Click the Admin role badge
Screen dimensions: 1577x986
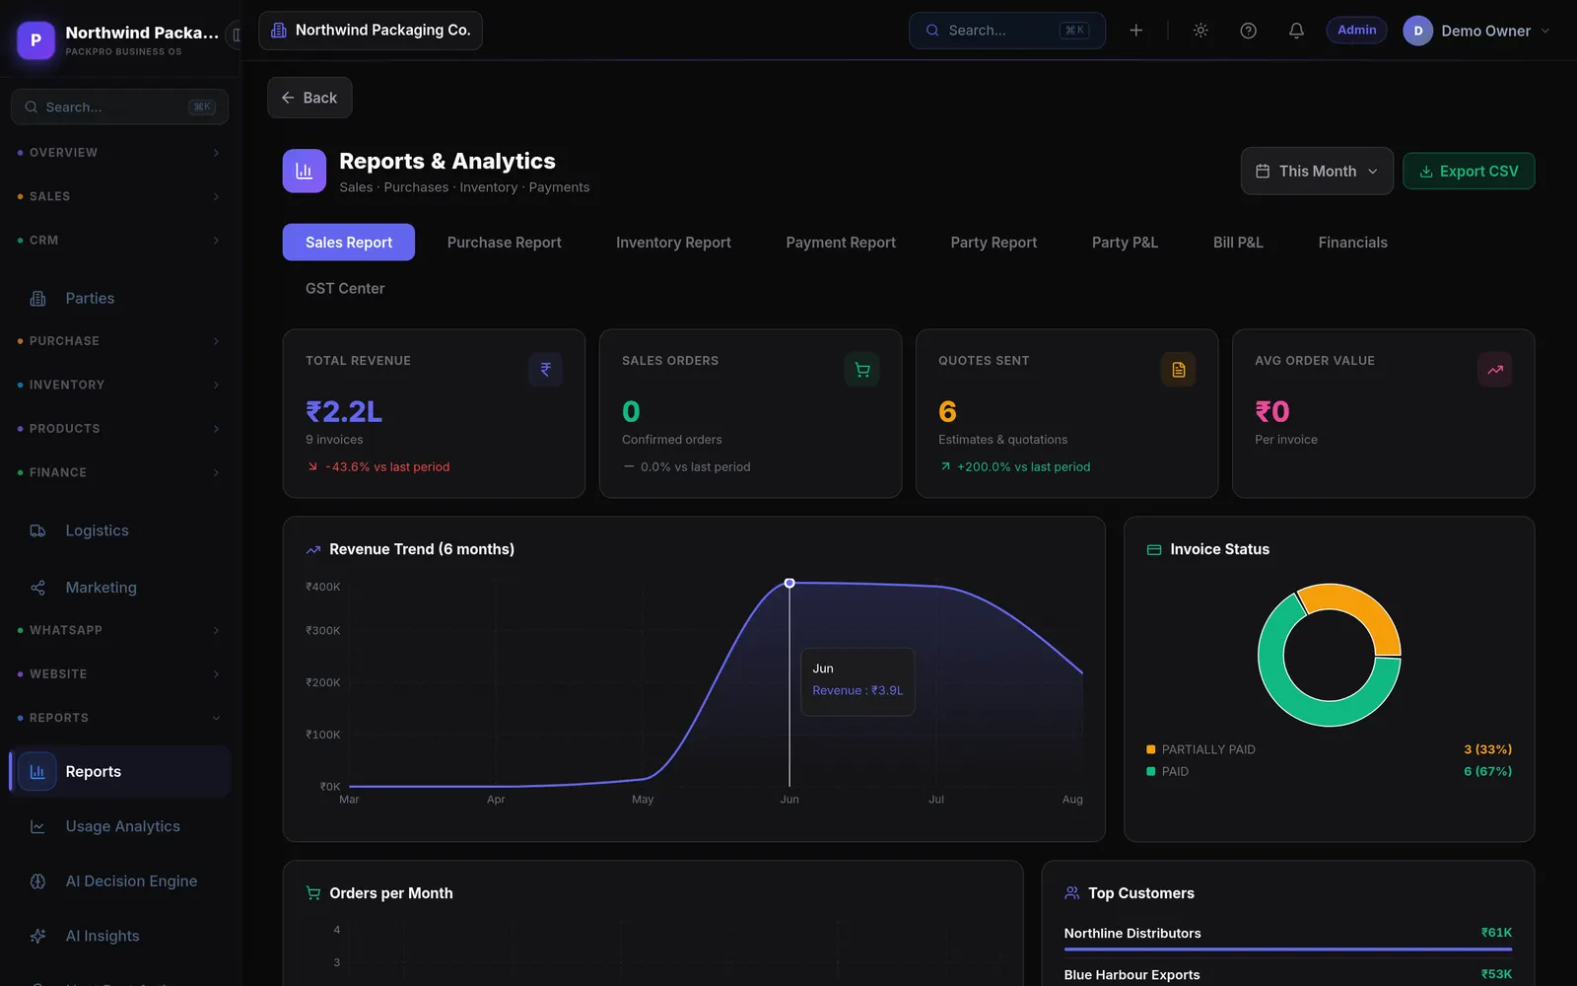[x=1356, y=31]
